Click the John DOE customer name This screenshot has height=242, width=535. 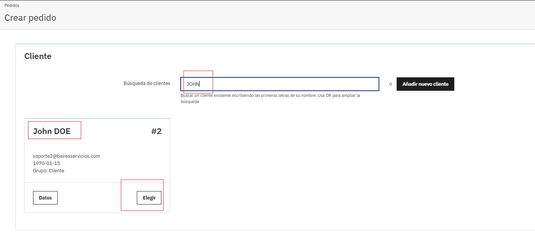pos(52,131)
